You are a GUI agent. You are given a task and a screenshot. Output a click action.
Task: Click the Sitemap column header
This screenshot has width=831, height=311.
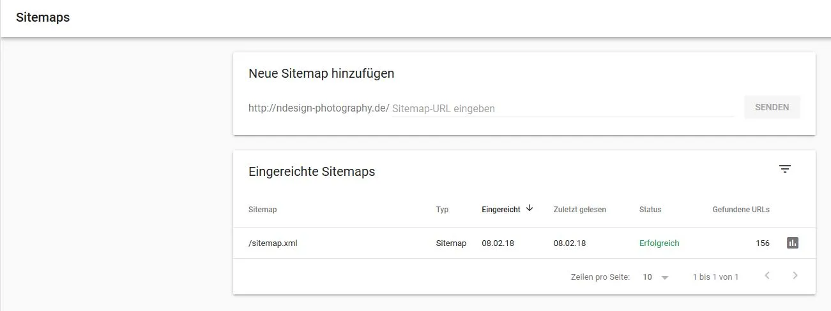coord(263,209)
